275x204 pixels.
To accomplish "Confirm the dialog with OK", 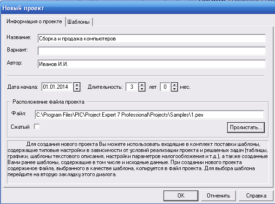I will 181,196.
